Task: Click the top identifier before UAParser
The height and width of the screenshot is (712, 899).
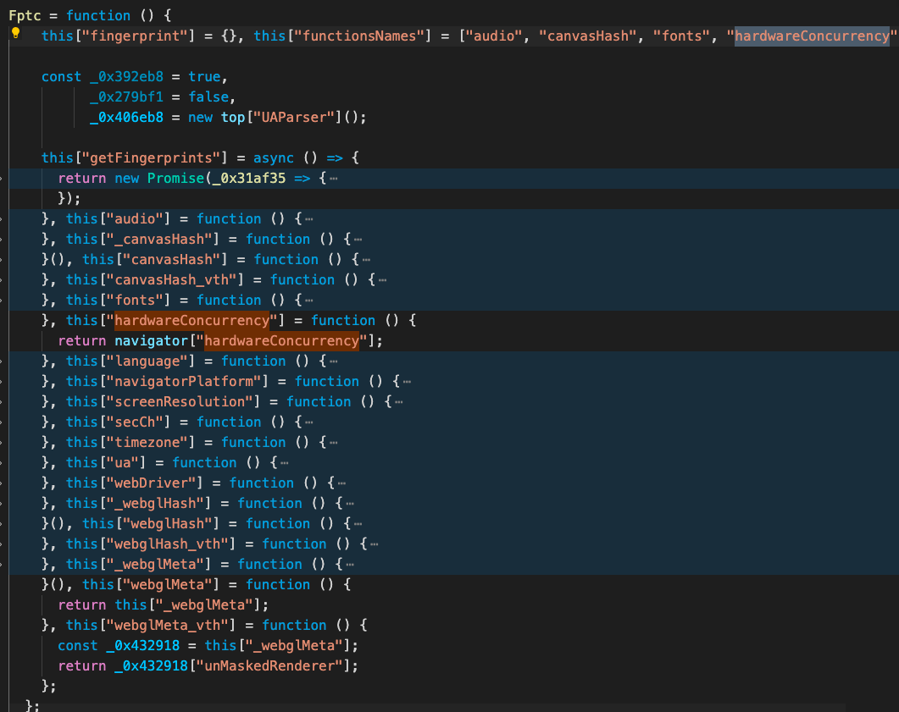Action: pos(233,118)
